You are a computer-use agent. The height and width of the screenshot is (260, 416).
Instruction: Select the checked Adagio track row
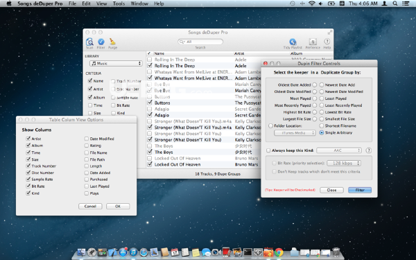[203, 115]
